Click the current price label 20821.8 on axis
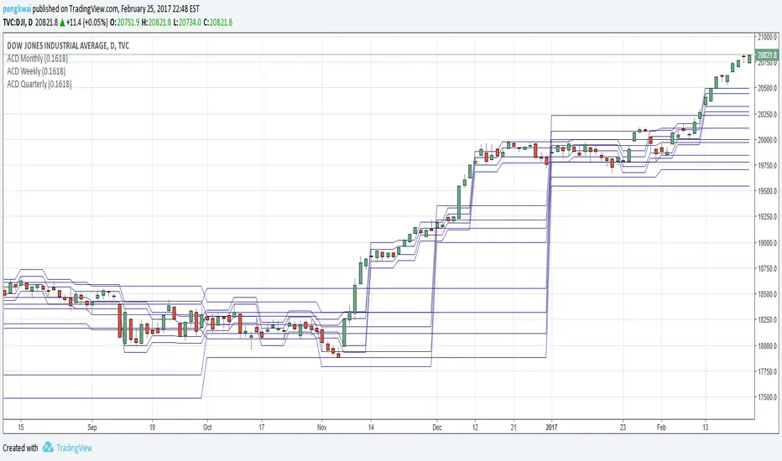 (x=767, y=54)
